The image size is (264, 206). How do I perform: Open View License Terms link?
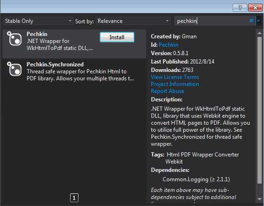[x=175, y=77]
